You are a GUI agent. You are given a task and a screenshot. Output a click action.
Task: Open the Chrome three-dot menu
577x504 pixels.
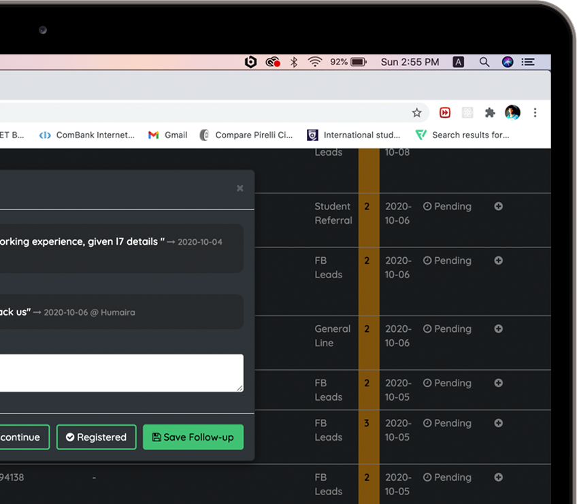(535, 113)
